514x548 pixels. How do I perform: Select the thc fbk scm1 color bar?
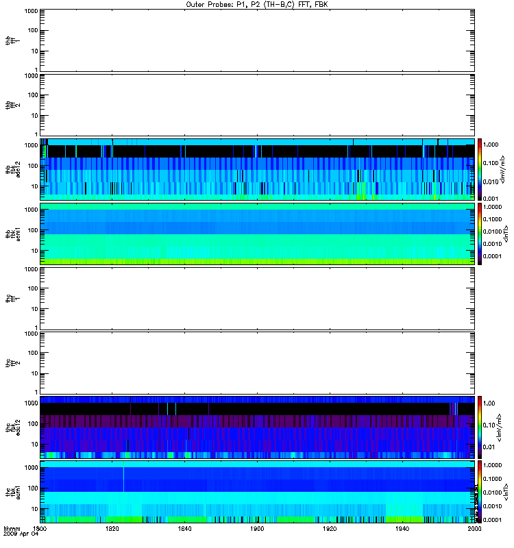tap(480, 491)
